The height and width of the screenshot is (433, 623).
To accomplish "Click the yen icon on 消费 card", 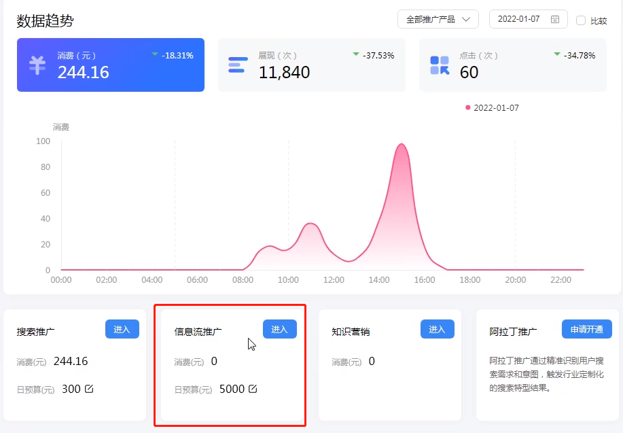I will pos(37,66).
